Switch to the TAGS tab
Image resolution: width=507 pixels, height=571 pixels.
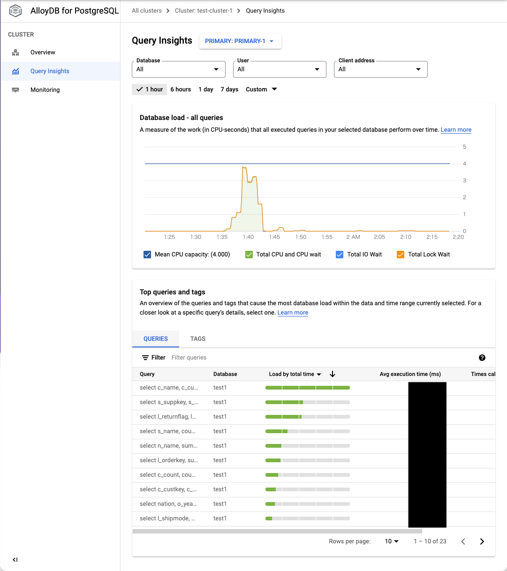click(198, 339)
